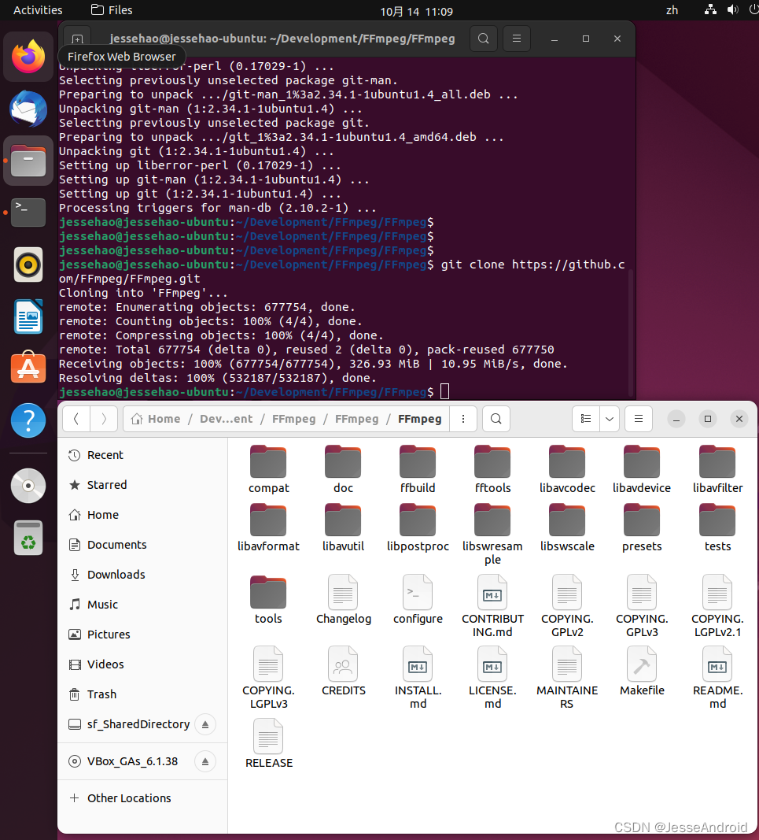Open the compat folder
759x840 pixels.
point(268,469)
